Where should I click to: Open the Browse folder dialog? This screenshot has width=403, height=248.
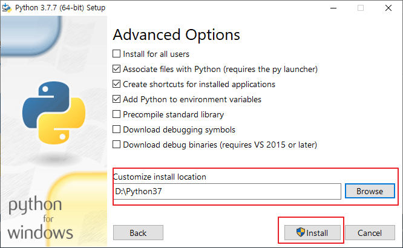pos(370,191)
